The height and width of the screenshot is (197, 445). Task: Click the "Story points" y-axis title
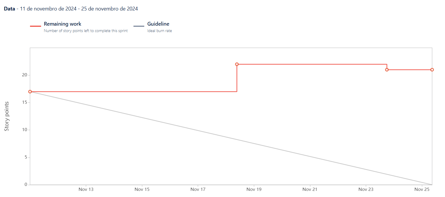coord(7,116)
